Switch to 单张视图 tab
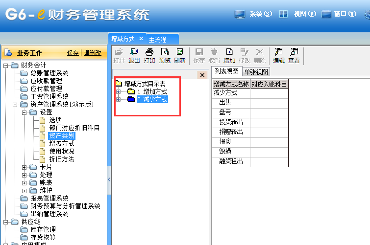Viewport: 370px width, 245px height. pos(256,71)
